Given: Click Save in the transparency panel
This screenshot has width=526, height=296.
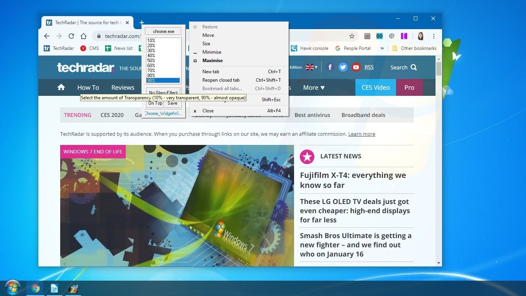Looking at the screenshot, I should [x=173, y=104].
